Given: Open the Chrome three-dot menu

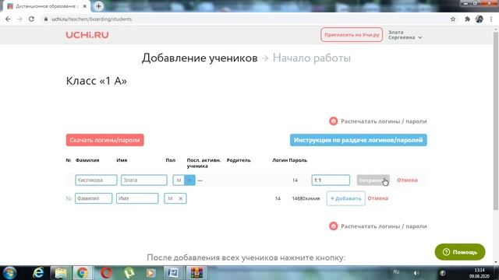Looking at the screenshot, I should coord(491,19).
